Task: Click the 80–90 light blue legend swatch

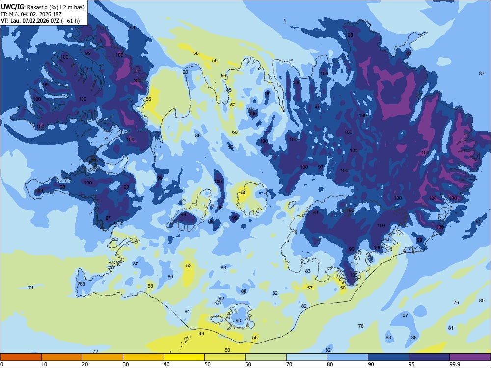Action: pyautogui.click(x=348, y=357)
